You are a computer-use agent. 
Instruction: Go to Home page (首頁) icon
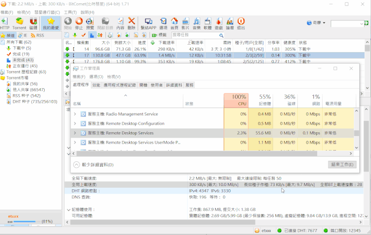174,24
